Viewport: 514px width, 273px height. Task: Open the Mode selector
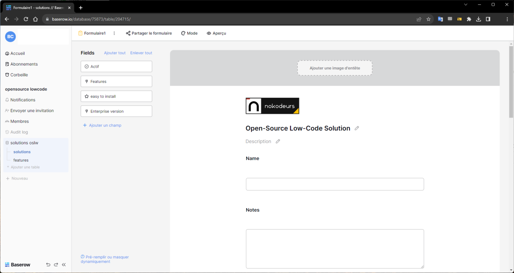click(189, 33)
